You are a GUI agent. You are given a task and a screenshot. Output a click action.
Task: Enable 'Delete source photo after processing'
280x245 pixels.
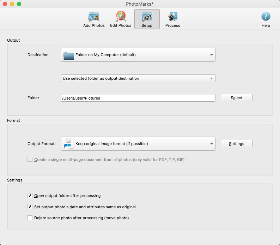tap(30, 218)
